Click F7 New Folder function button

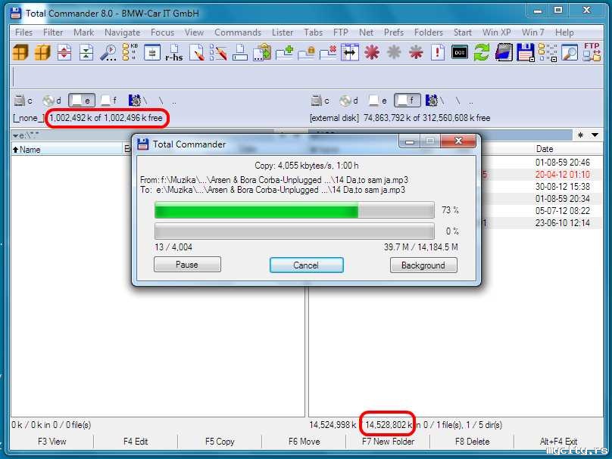coord(388,442)
